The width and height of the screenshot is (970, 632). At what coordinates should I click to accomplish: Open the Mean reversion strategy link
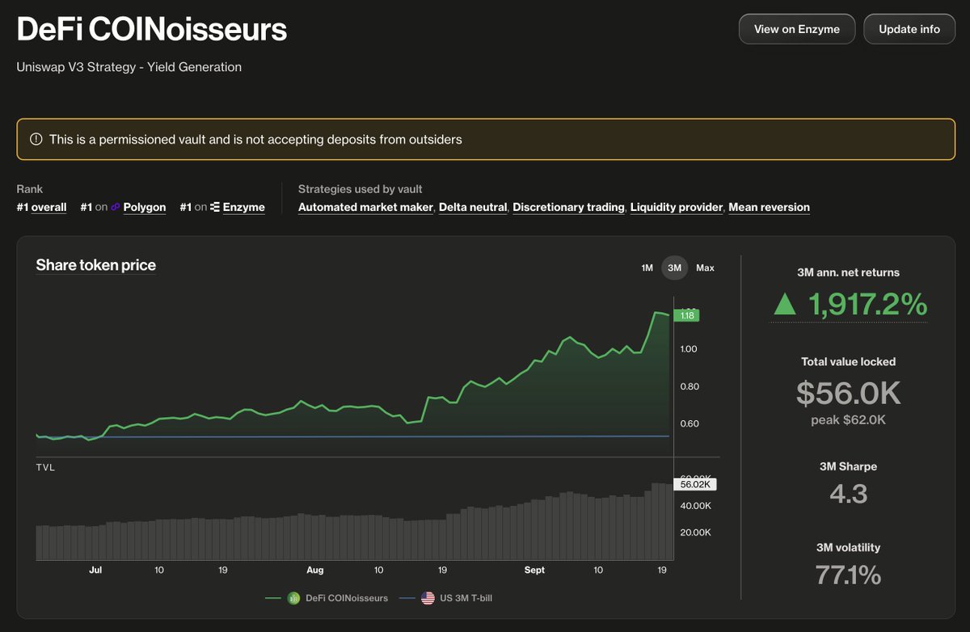pyautogui.click(x=769, y=207)
